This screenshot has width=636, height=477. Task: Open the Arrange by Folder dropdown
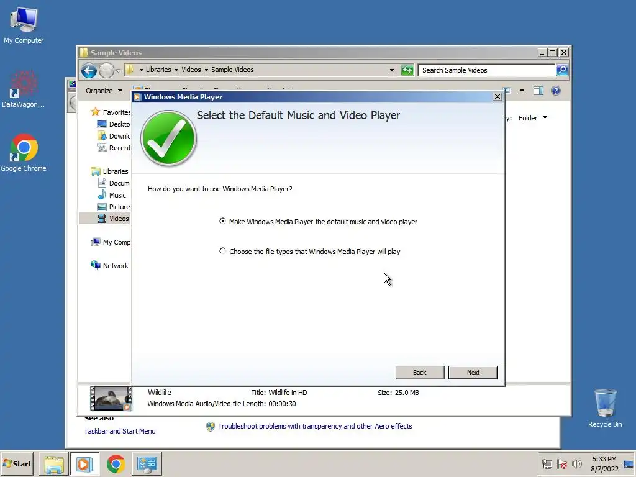click(x=533, y=118)
